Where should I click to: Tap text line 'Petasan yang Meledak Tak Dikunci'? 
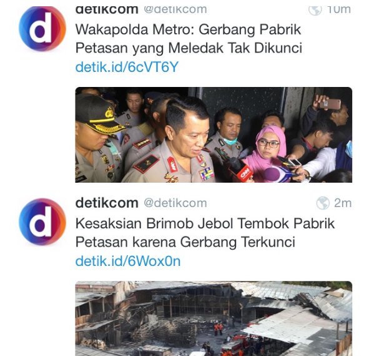coord(189,48)
